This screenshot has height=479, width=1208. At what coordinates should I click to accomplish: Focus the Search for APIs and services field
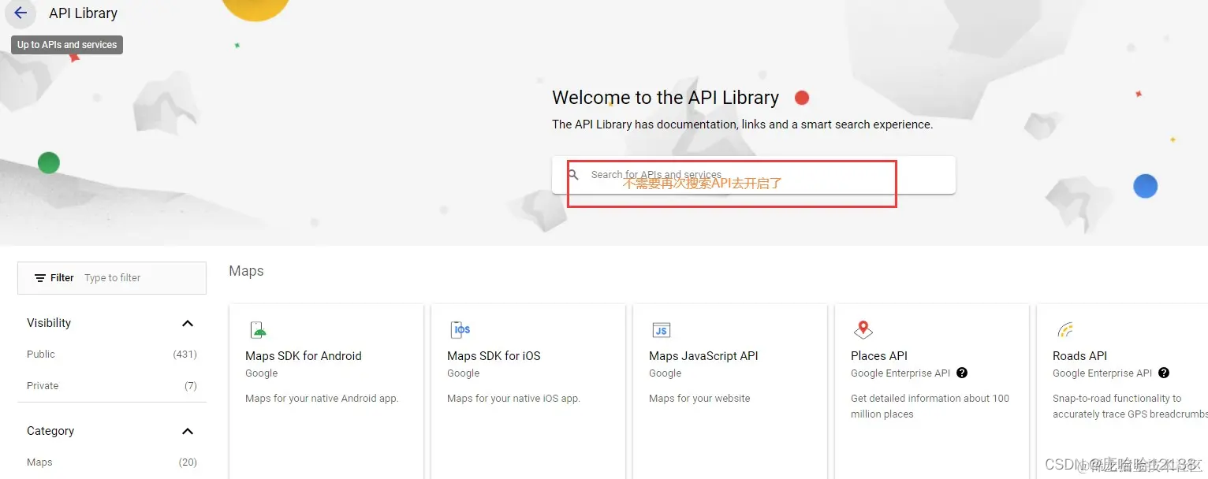click(x=753, y=175)
